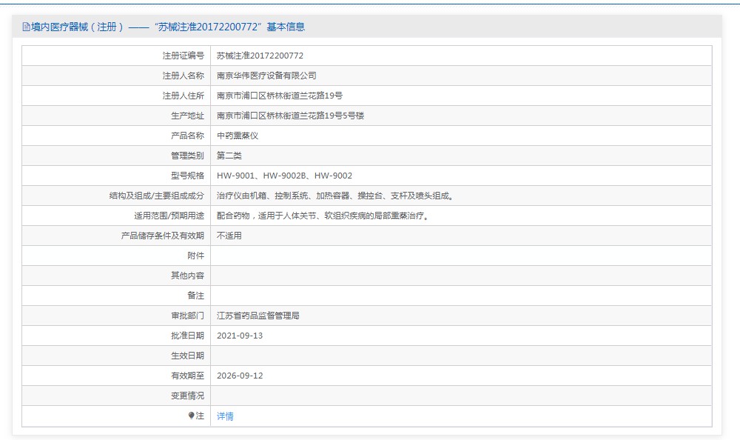This screenshot has width=740, height=440.
Task: Click the 其他内容 row label
Action: point(187,276)
